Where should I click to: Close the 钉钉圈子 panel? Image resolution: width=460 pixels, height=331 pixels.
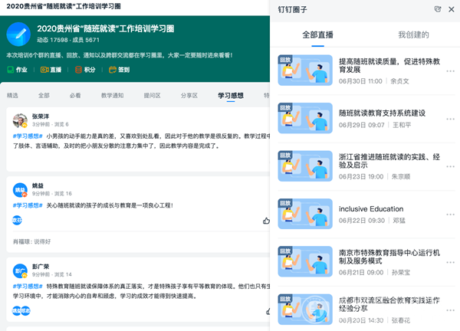tap(451, 9)
